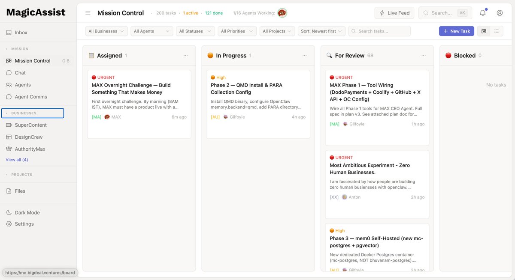Viewport: 515px width, 280px height.
Task: Click the In Progress orange circle icon
Action: tap(210, 56)
